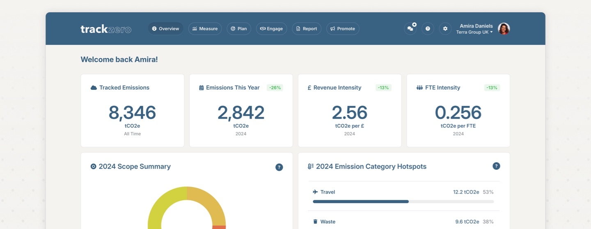Click the cloud icon beside Tracked Emissions
Viewport: 591px width, 229px height.
pyautogui.click(x=94, y=88)
